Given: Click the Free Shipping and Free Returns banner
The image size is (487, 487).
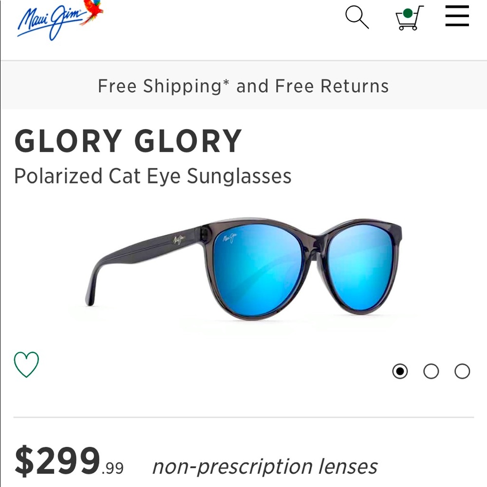Looking at the screenshot, I should (243, 86).
